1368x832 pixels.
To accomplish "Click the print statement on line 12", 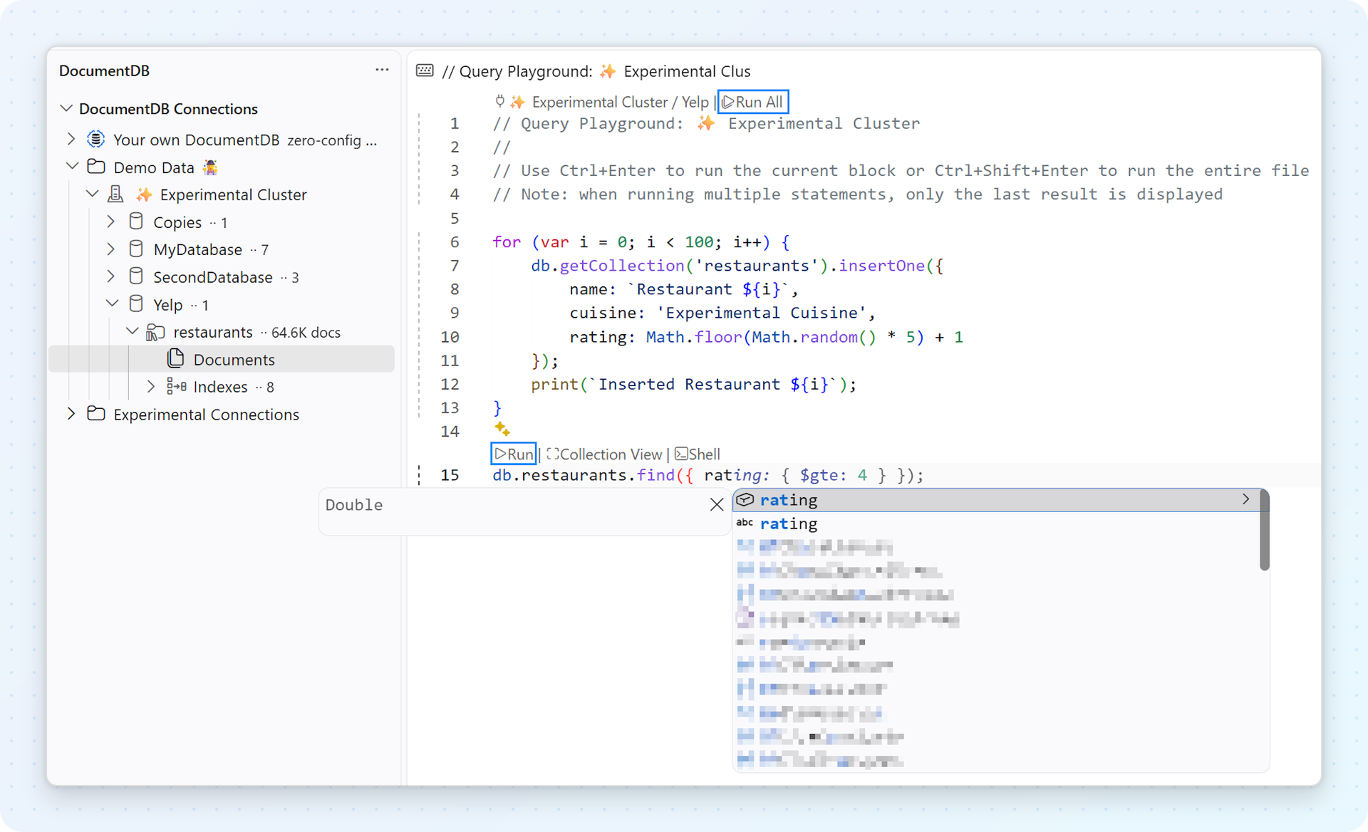I will click(x=693, y=384).
